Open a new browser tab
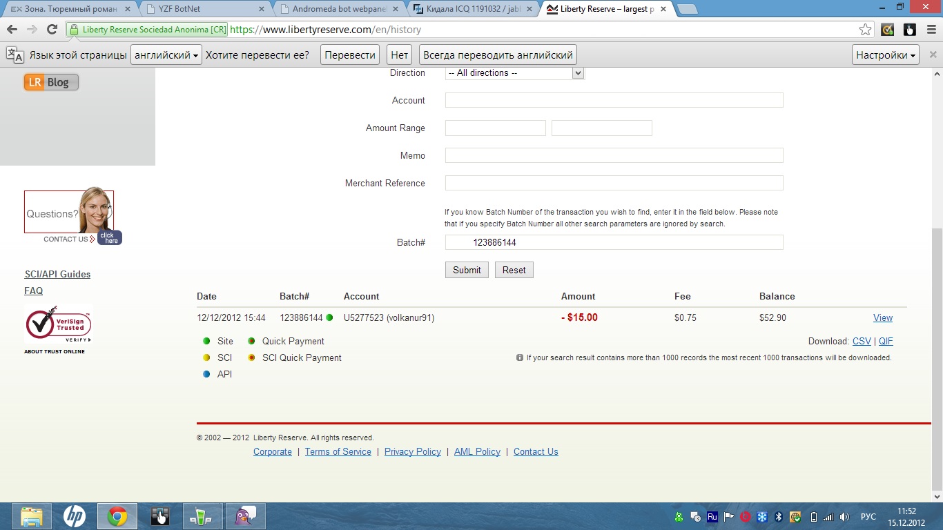 687,9
